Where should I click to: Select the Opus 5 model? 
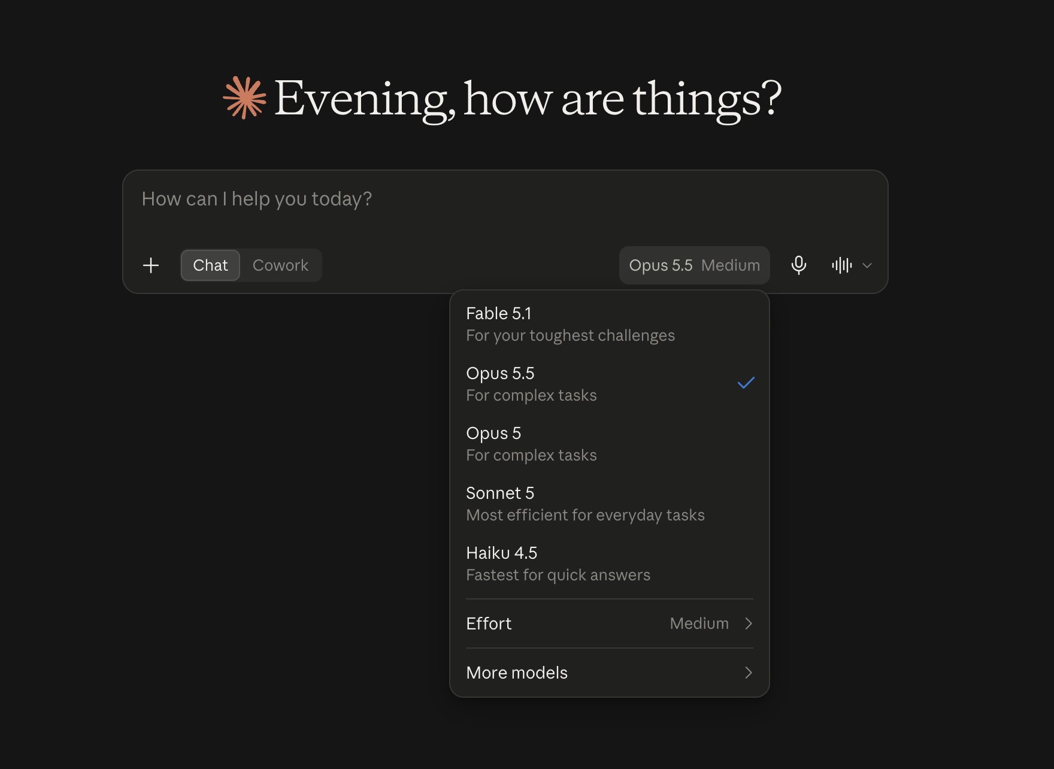point(610,444)
